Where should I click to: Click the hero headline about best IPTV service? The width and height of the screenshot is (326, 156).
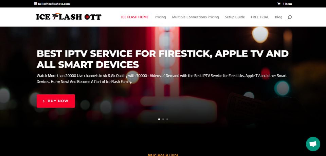[x=163, y=59]
